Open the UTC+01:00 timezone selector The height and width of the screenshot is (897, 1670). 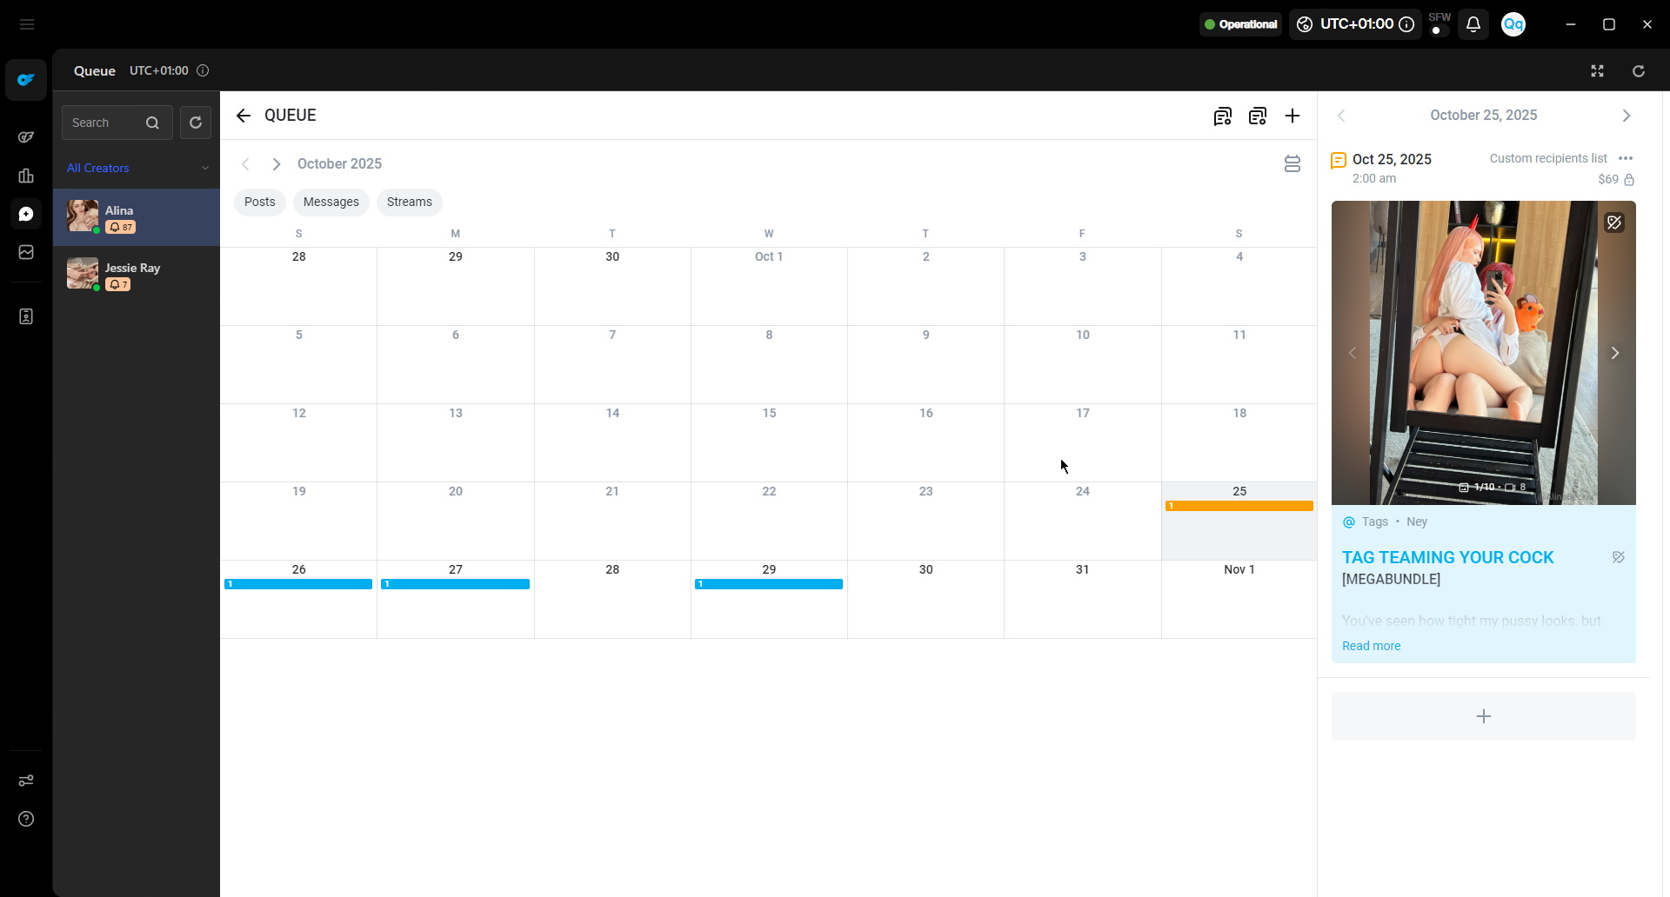click(x=1355, y=24)
